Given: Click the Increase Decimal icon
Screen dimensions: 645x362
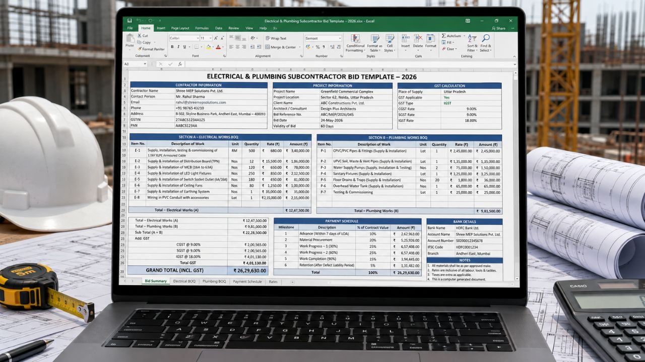Looking at the screenshot, I should (x=332, y=47).
